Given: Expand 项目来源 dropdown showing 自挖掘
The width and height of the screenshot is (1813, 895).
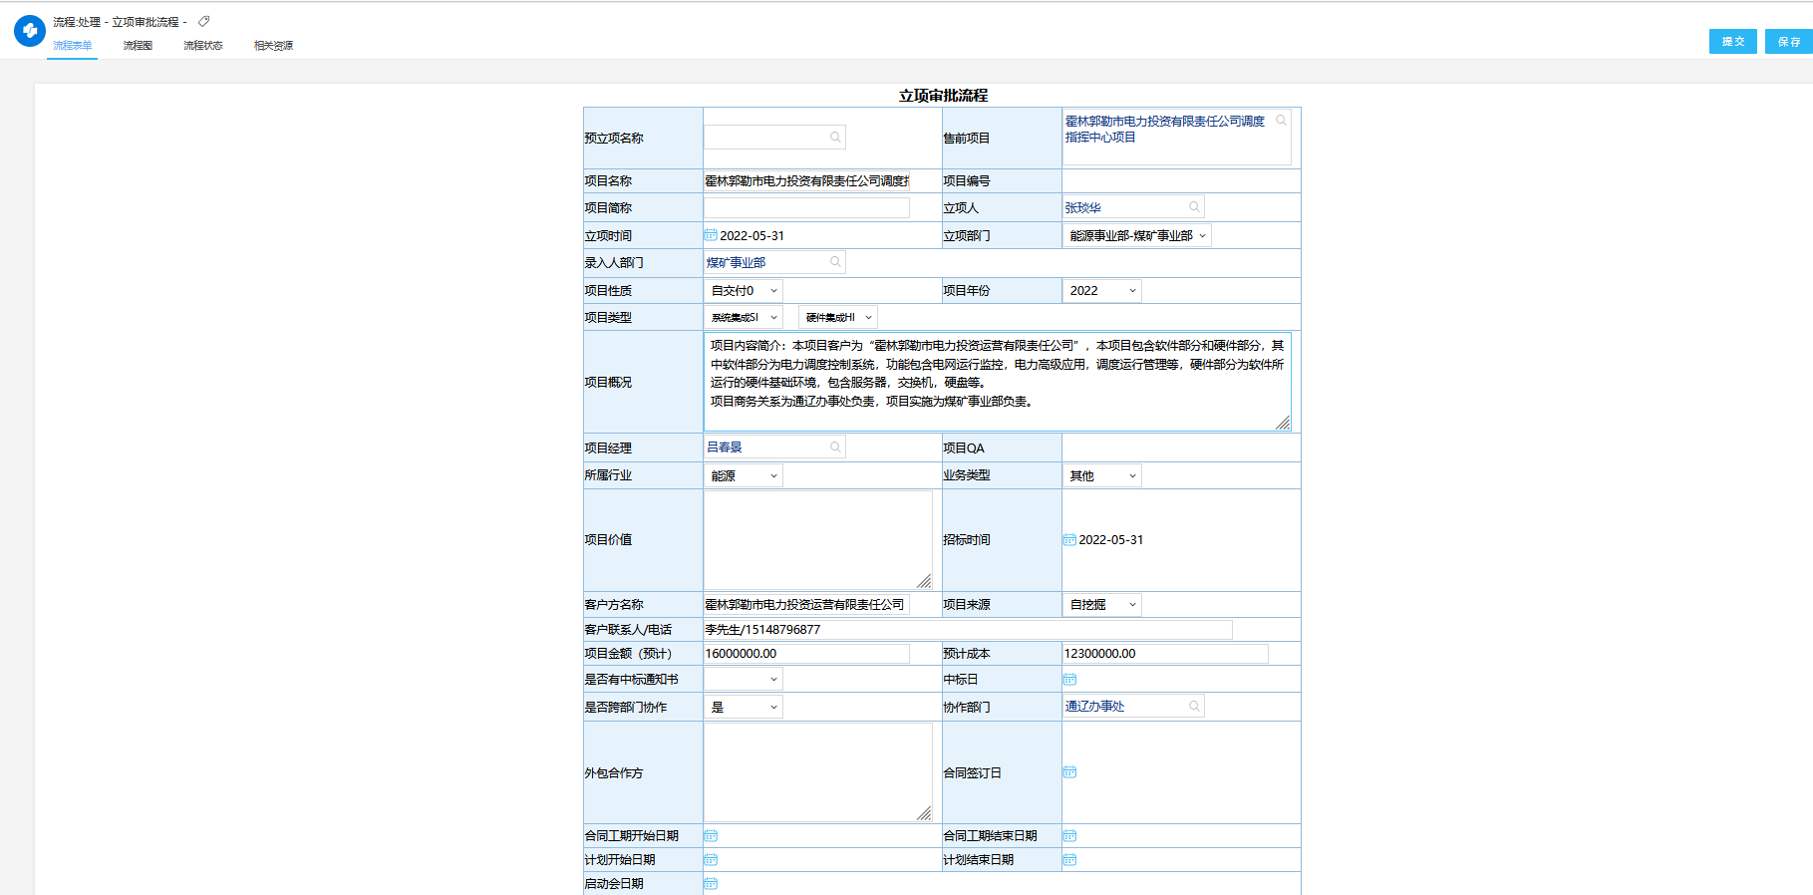Looking at the screenshot, I should [1102, 605].
